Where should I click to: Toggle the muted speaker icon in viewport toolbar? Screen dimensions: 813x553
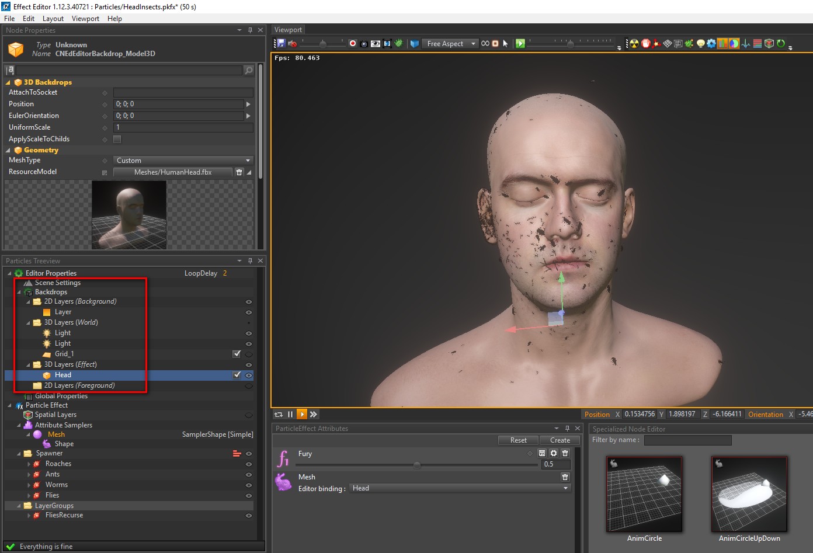coord(293,44)
